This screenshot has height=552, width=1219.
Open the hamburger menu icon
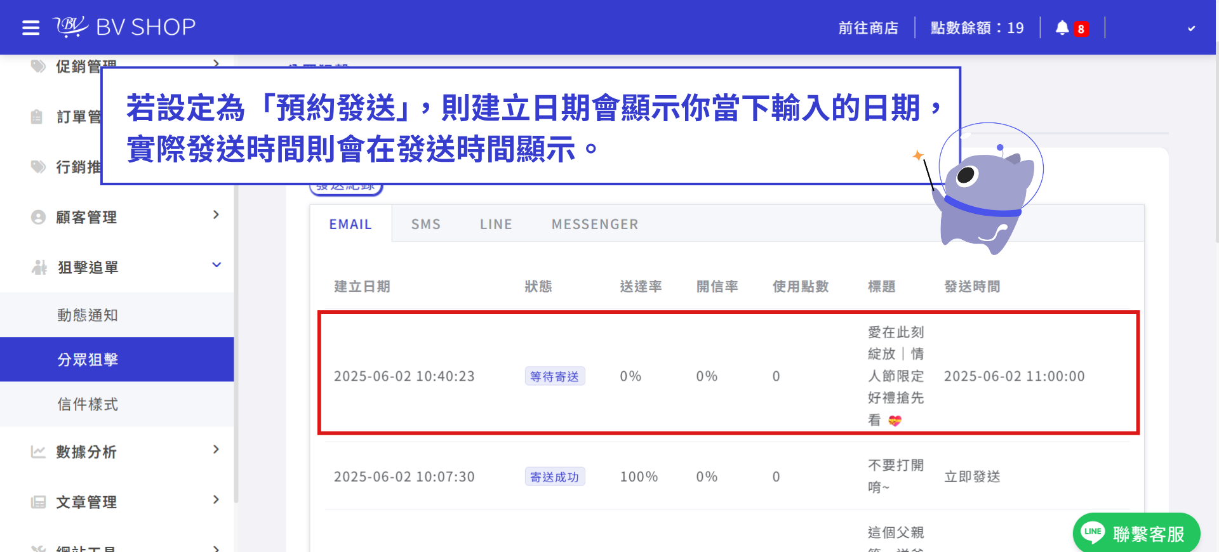[30, 28]
